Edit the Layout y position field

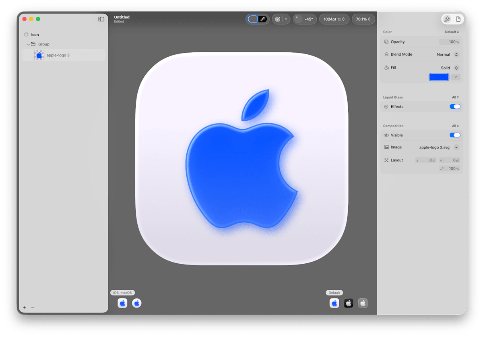point(450,160)
